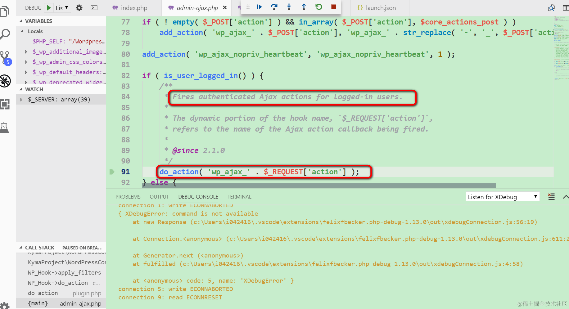
Task: Step Out in debug toolbar
Action: pyautogui.click(x=304, y=7)
